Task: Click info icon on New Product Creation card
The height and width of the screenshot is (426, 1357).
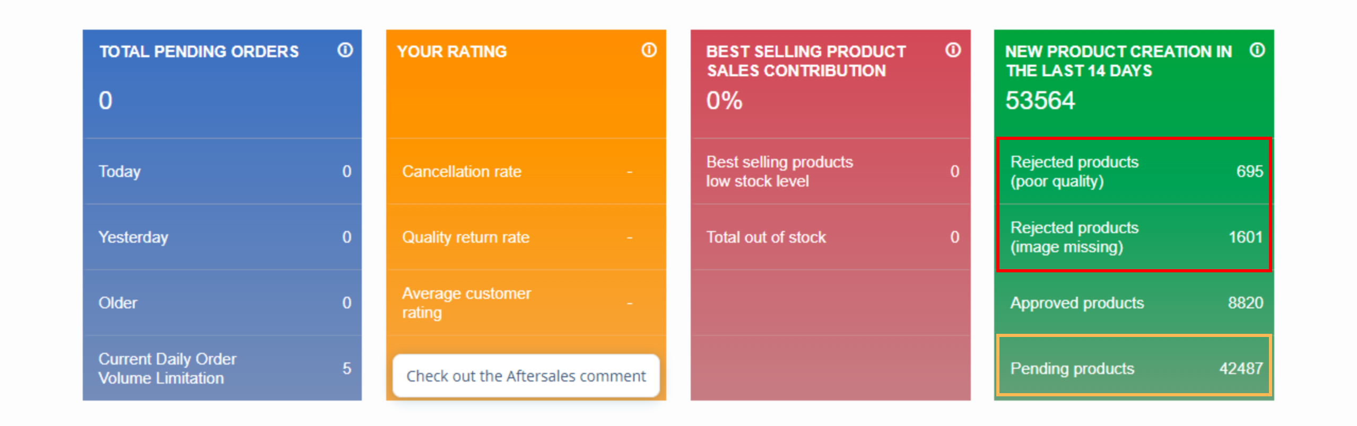Action: tap(1257, 50)
